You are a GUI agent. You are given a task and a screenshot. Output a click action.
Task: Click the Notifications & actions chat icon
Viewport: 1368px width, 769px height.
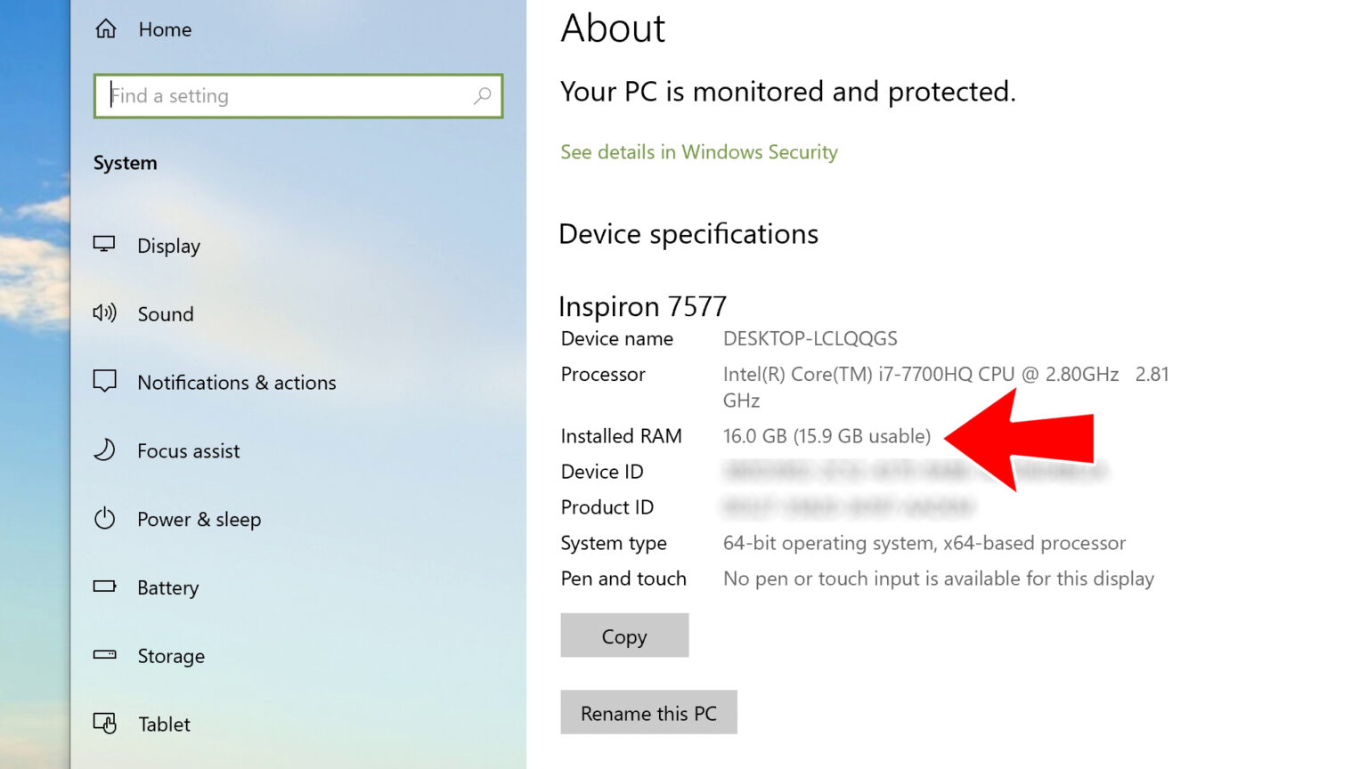pos(105,382)
